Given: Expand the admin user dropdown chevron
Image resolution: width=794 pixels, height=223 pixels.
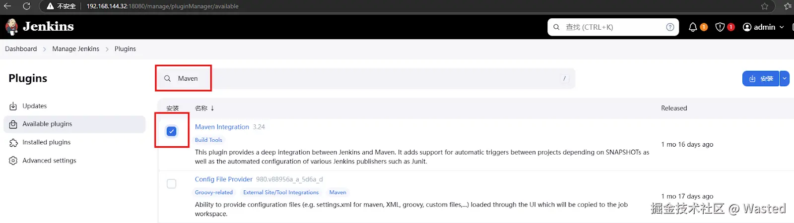Looking at the screenshot, I should pos(782,27).
